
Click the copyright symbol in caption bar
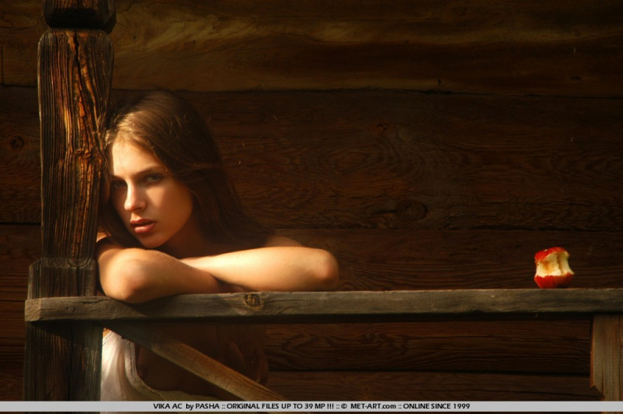pos(344,406)
